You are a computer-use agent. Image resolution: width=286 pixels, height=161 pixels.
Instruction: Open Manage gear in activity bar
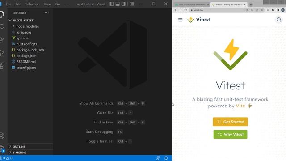(x=2, y=148)
